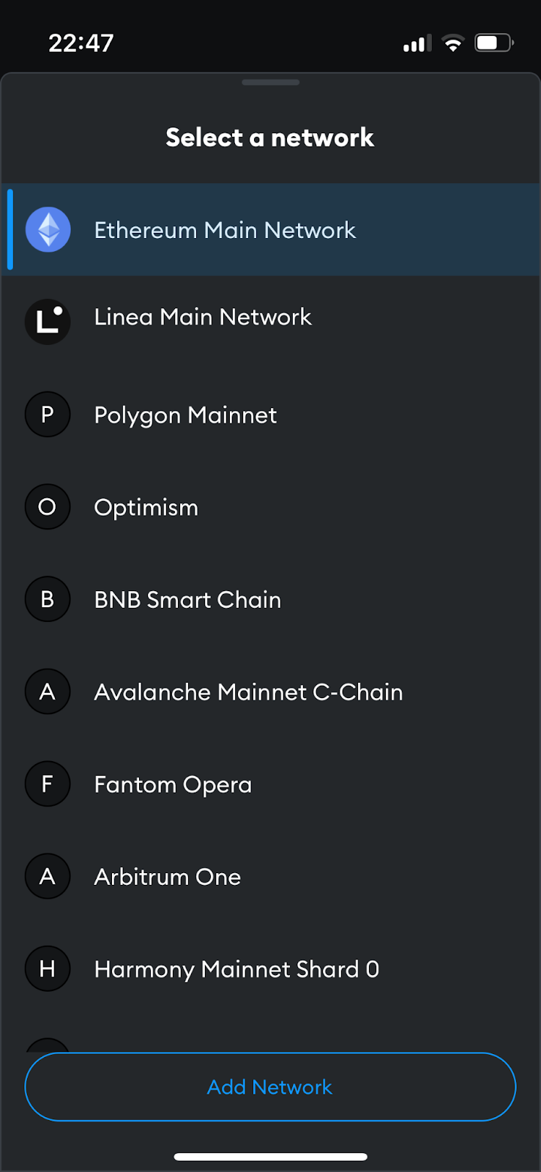Select Fantom Opera network

[x=173, y=785]
